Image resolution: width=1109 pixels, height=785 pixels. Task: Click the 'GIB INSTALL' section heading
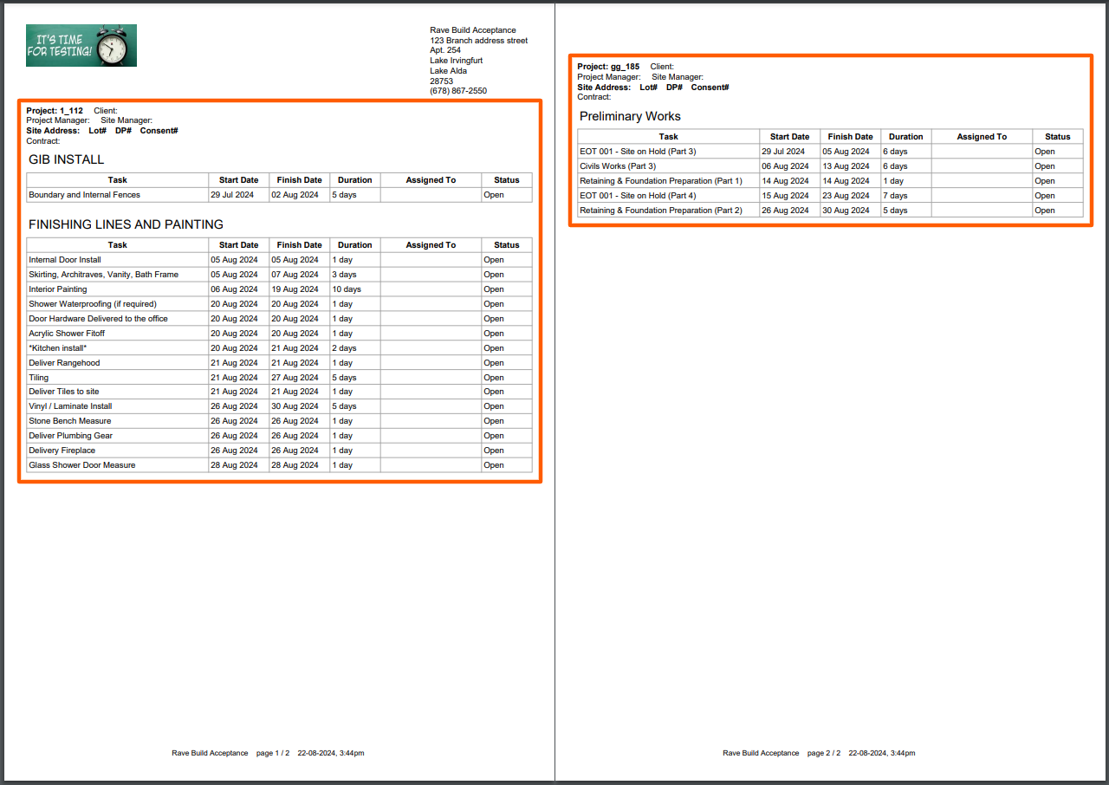tap(66, 159)
